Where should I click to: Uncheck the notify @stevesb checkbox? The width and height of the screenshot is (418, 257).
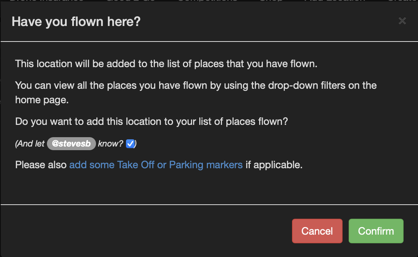click(130, 144)
